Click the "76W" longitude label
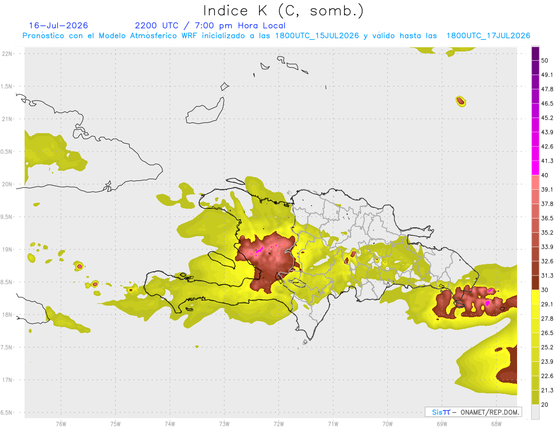The width and height of the screenshot is (557, 430). tap(61, 424)
